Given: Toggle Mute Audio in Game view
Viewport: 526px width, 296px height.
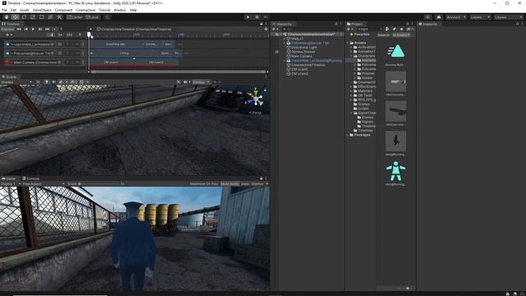Looking at the screenshot, I should pos(230,184).
